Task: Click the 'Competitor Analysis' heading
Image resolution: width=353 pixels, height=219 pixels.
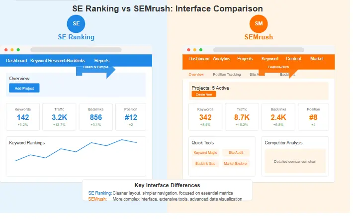Action: click(283, 143)
